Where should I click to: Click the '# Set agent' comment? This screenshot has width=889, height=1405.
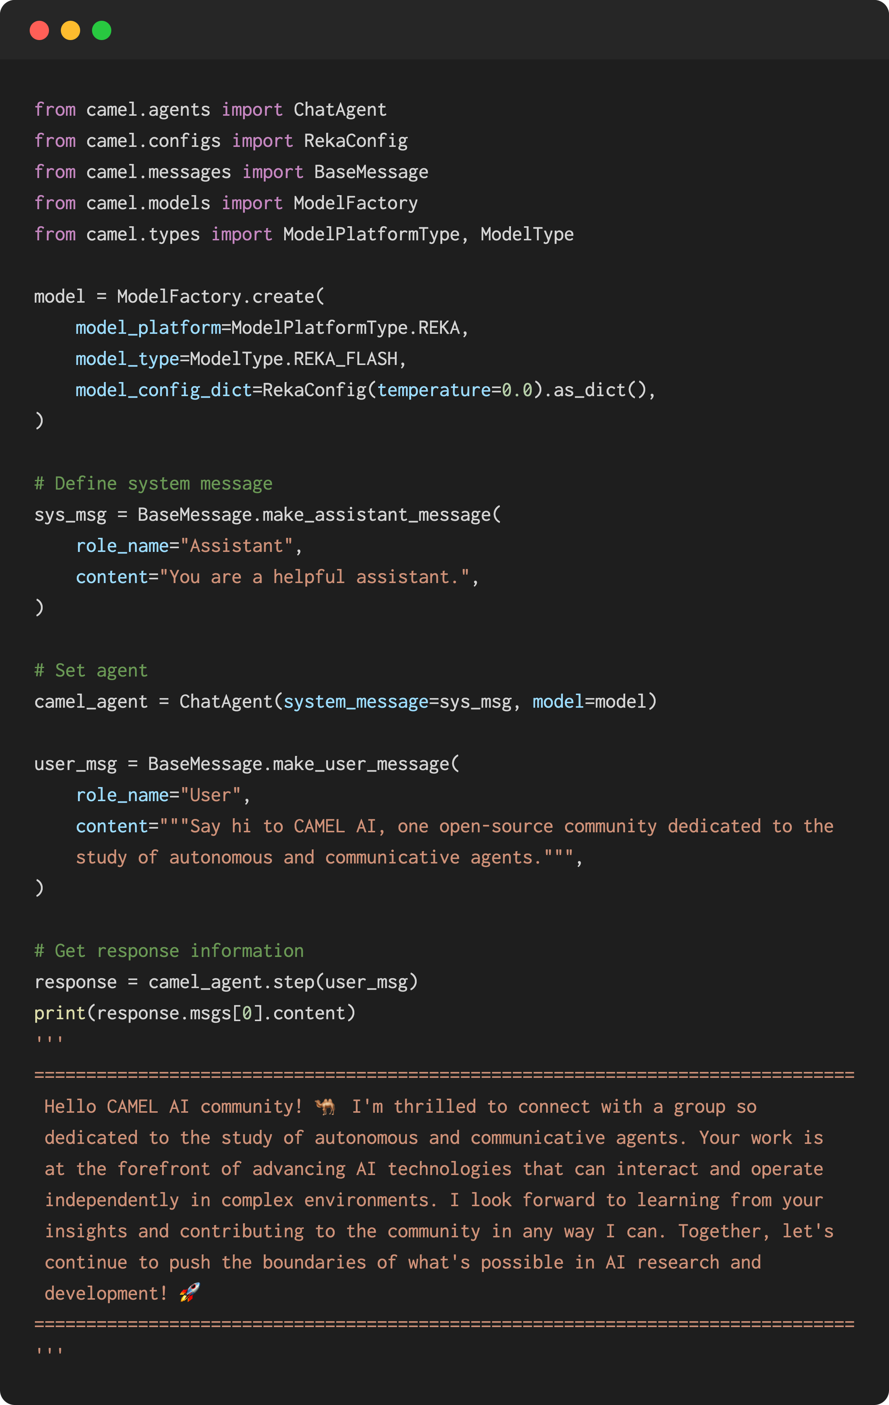click(91, 670)
